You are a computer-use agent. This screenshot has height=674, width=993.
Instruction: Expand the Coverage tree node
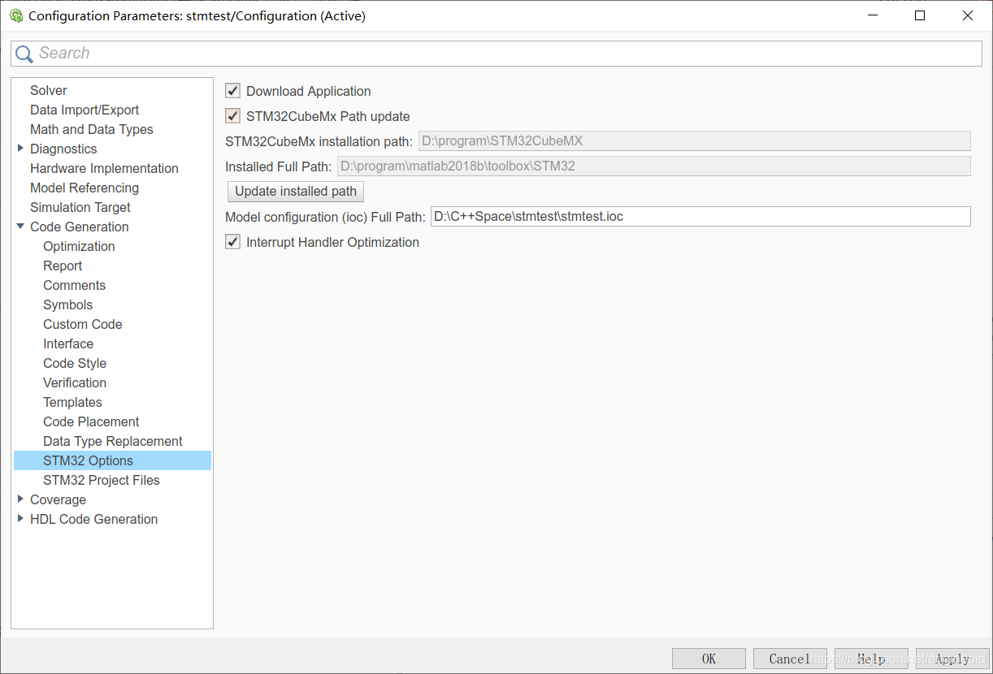coord(20,499)
